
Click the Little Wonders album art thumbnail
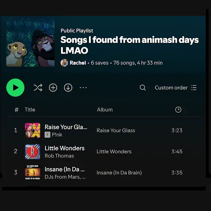coord(32,151)
